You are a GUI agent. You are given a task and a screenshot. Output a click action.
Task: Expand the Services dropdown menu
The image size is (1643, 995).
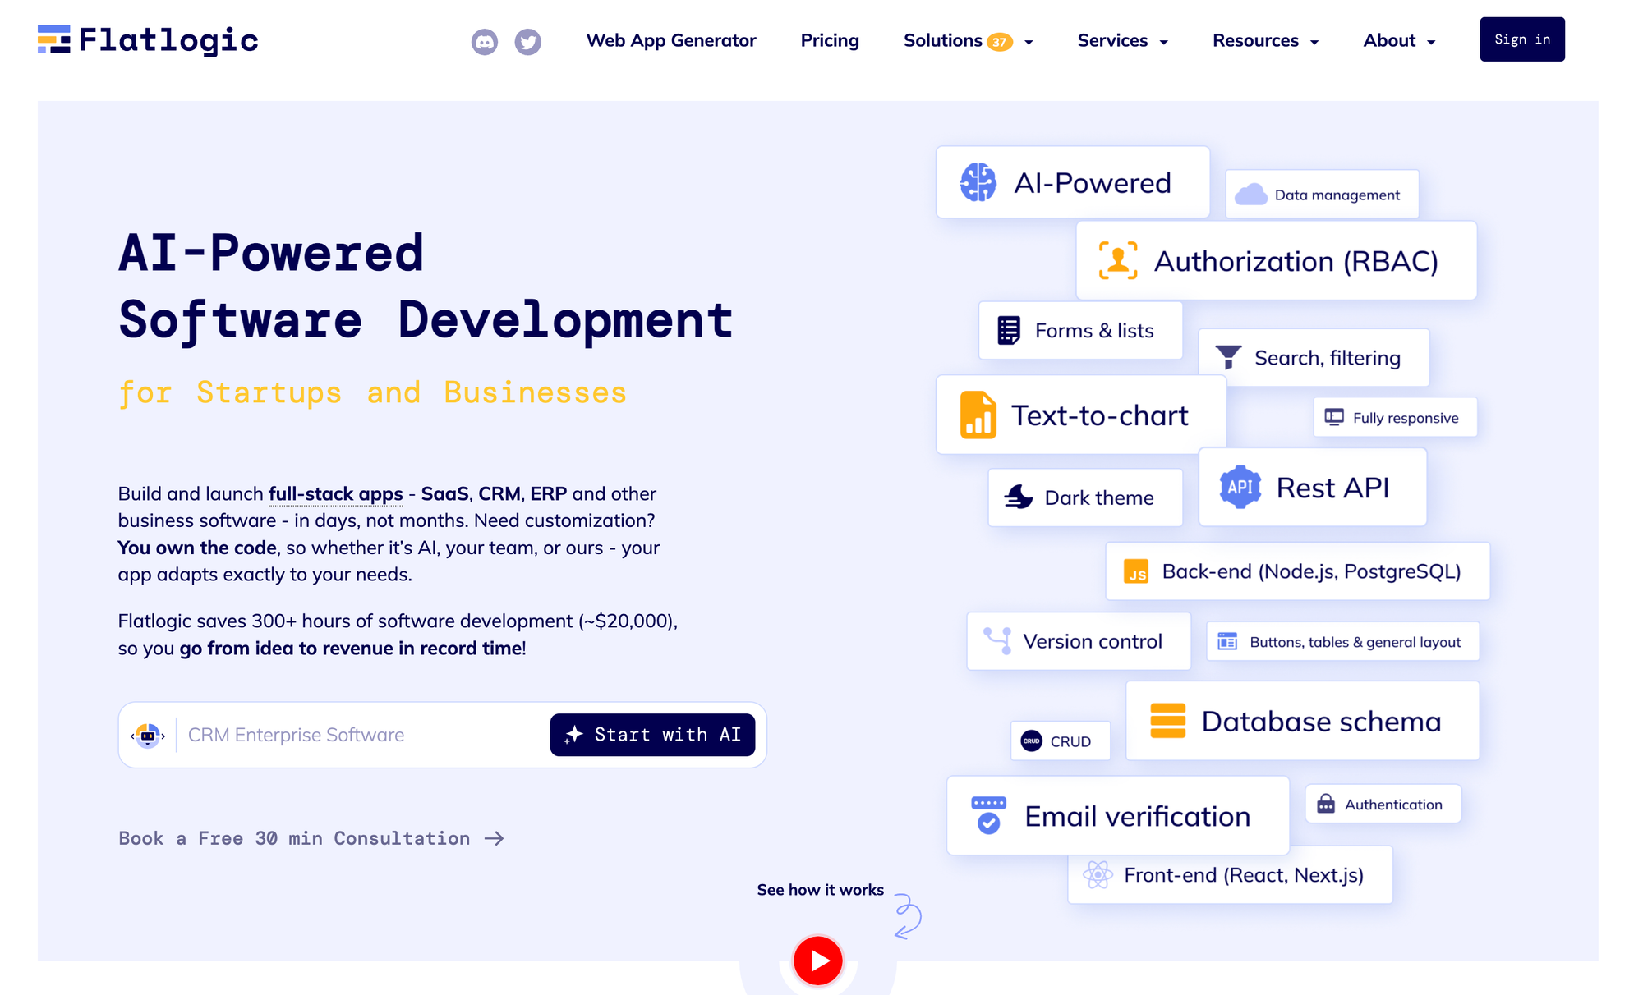(1122, 41)
